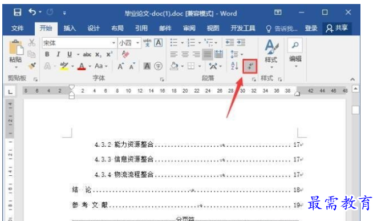Open the 宋体 font name dropdown

[x=113, y=43]
